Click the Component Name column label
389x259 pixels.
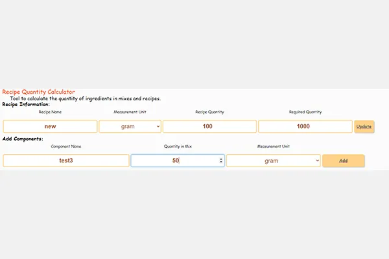65,146
